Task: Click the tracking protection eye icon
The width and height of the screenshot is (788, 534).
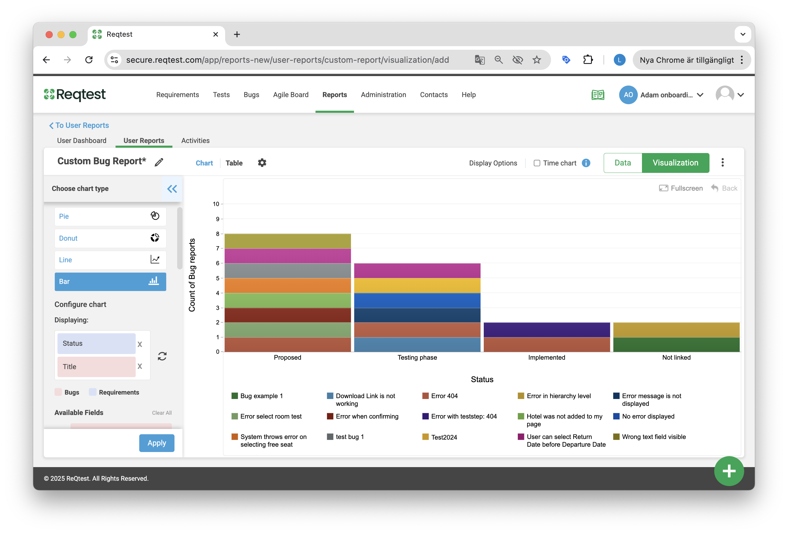Action: [518, 60]
